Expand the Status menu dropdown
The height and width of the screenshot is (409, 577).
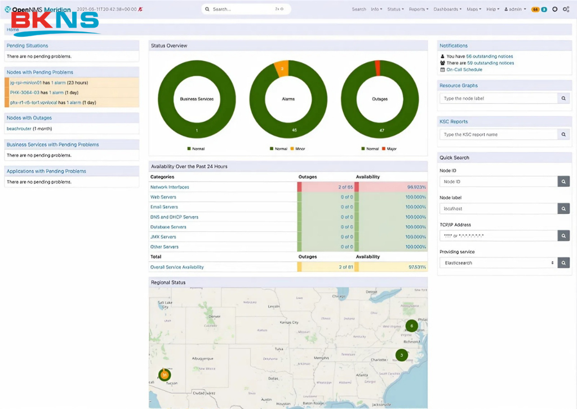(x=395, y=10)
